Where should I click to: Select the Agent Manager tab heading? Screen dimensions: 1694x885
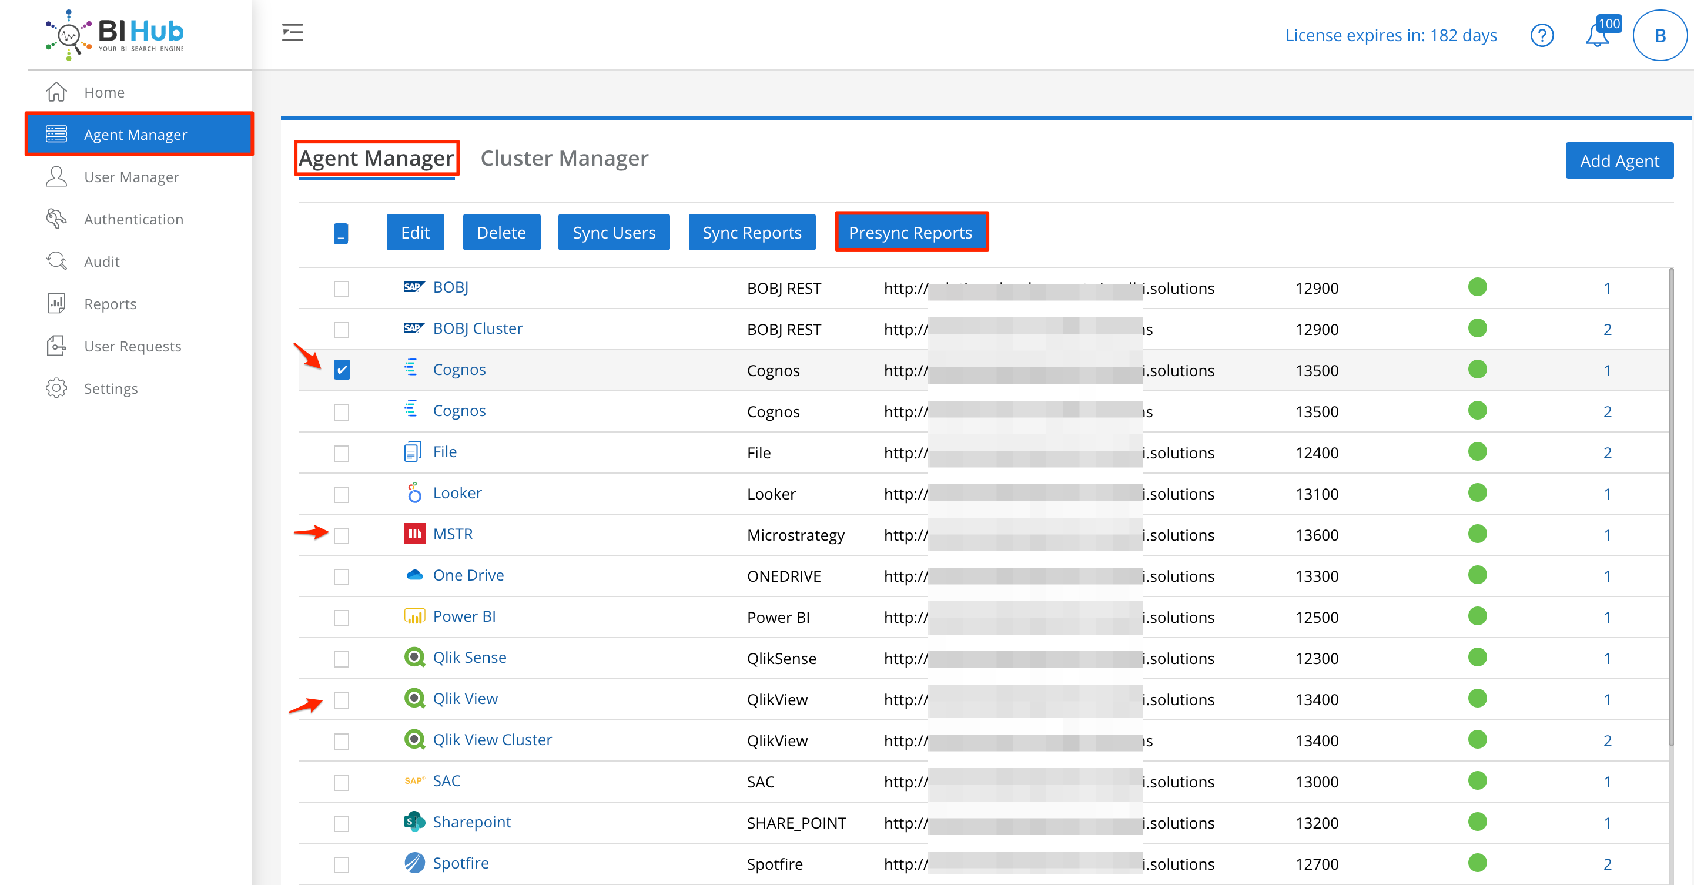[x=376, y=158]
